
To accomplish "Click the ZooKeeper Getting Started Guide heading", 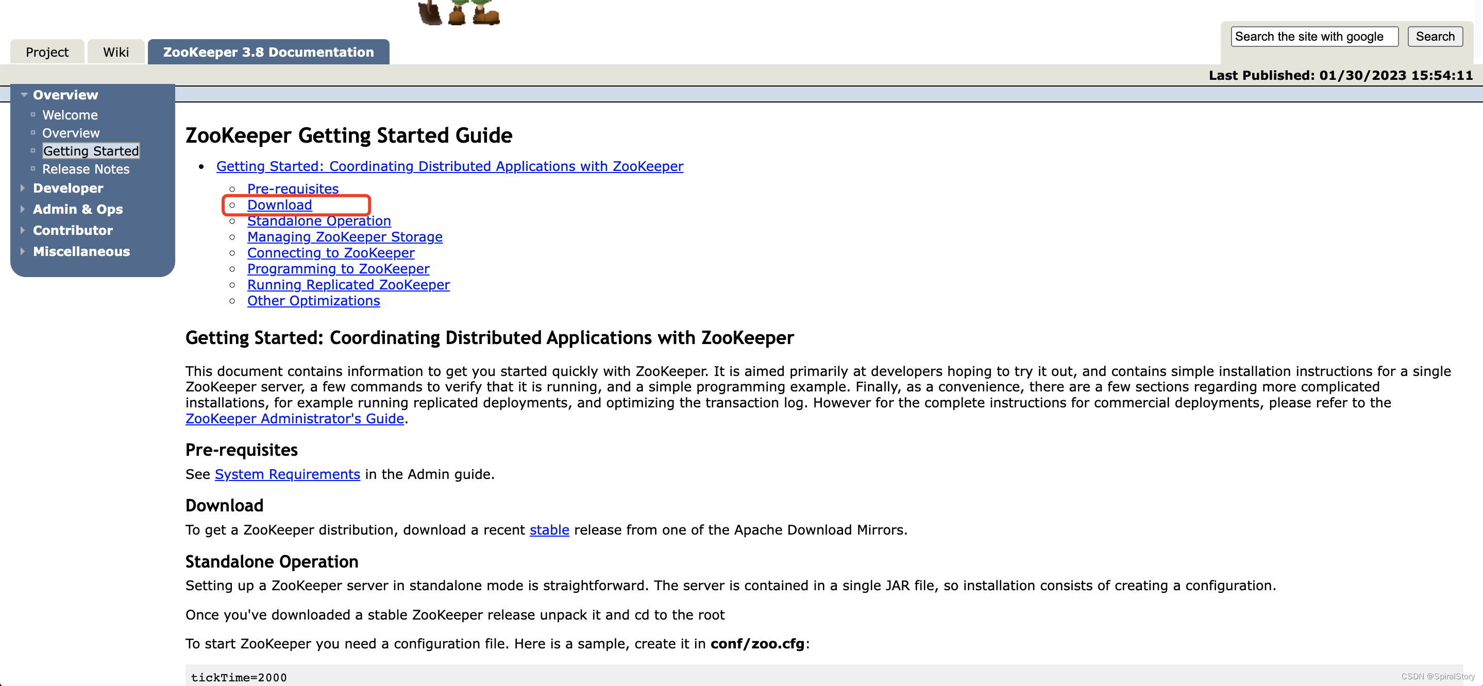I will click(x=349, y=136).
